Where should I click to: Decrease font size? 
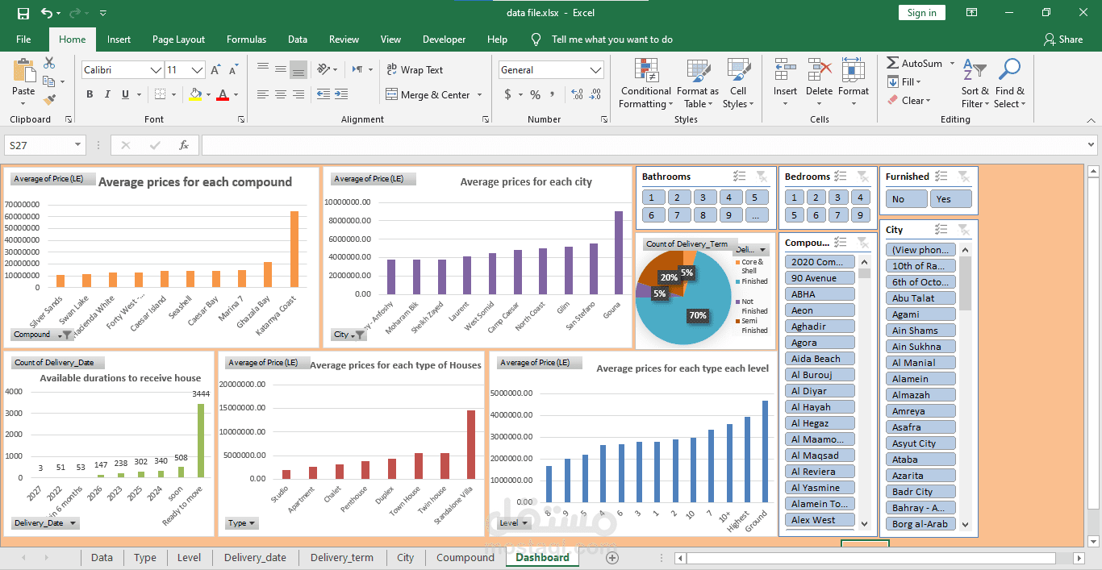[234, 70]
